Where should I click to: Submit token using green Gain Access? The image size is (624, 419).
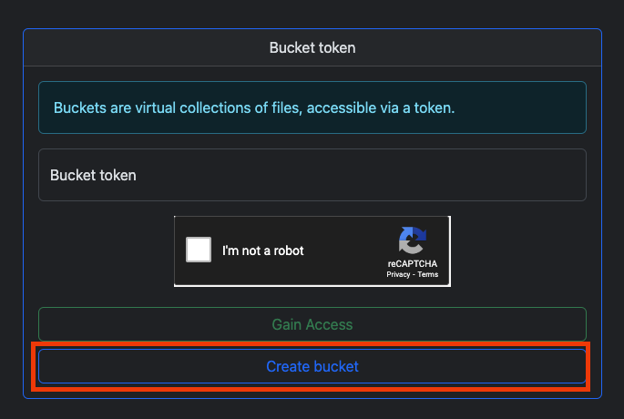312,324
